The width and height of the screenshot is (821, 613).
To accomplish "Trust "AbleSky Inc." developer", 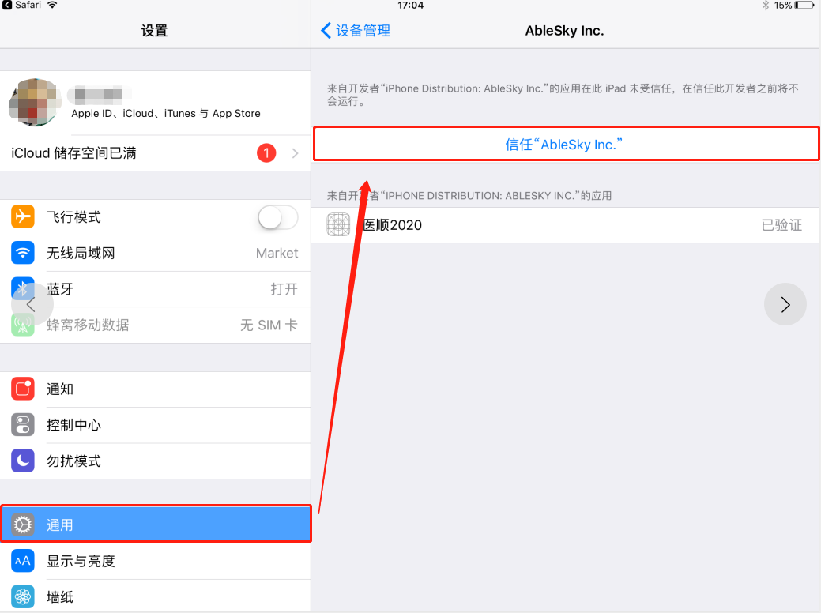I will tap(566, 144).
